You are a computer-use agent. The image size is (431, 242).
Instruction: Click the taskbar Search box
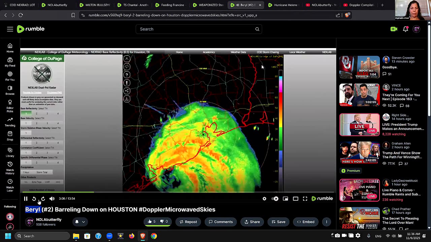pos(43,236)
